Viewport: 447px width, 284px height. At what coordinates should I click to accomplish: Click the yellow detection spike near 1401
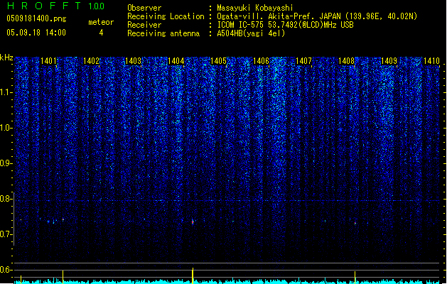tap(63, 277)
